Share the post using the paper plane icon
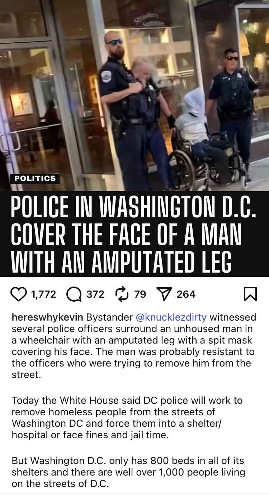269x496 pixels. tap(164, 294)
